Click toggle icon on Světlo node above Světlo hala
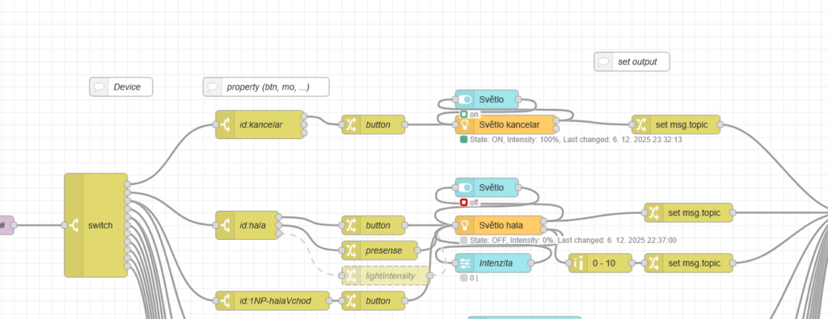Image resolution: width=828 pixels, height=319 pixels. tap(465, 187)
